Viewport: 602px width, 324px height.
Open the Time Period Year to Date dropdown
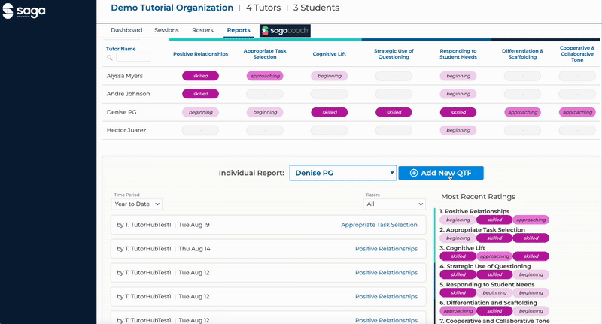click(137, 204)
